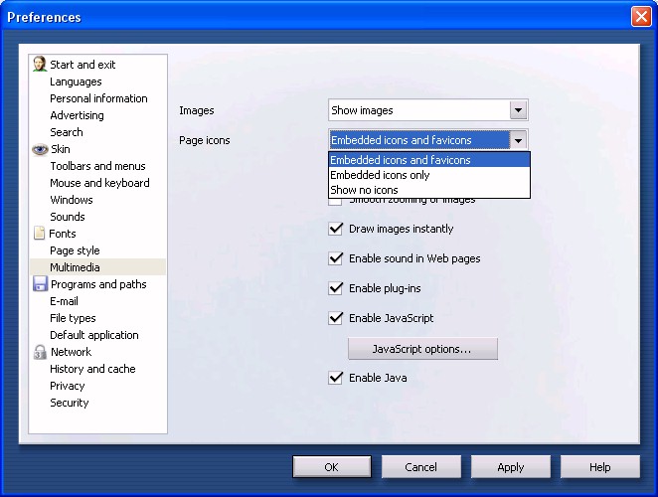Go to History and cache section

[92, 369]
